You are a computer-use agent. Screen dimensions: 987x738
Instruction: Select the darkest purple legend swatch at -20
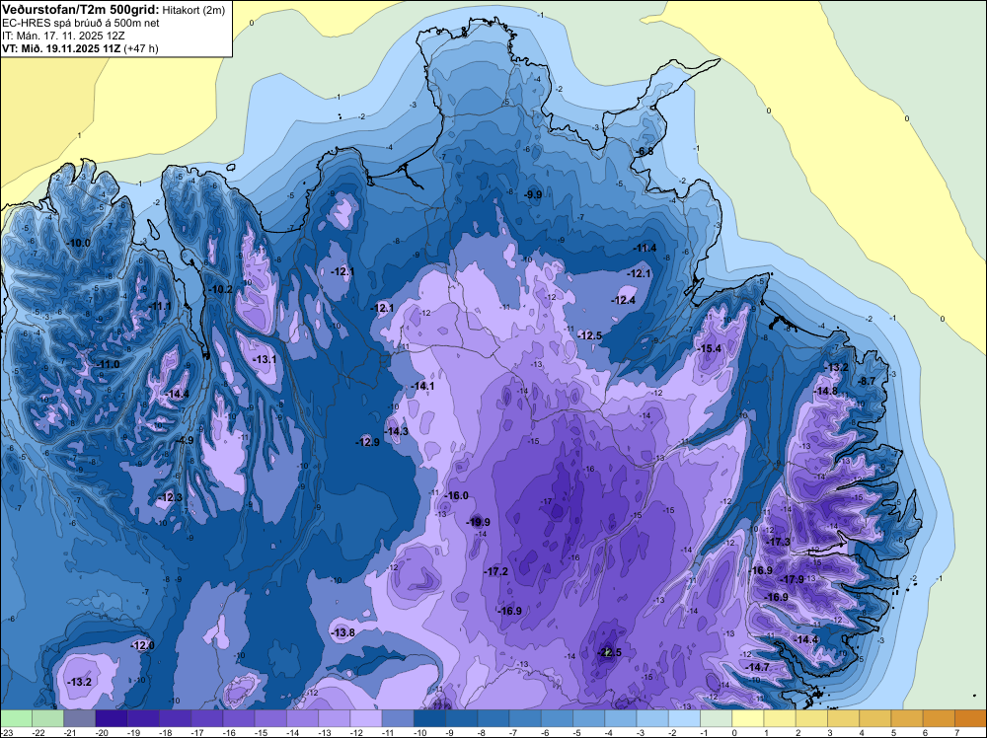pyautogui.click(x=112, y=718)
